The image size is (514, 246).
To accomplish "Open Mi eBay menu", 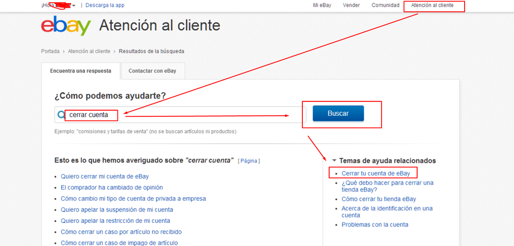I will click(x=322, y=5).
